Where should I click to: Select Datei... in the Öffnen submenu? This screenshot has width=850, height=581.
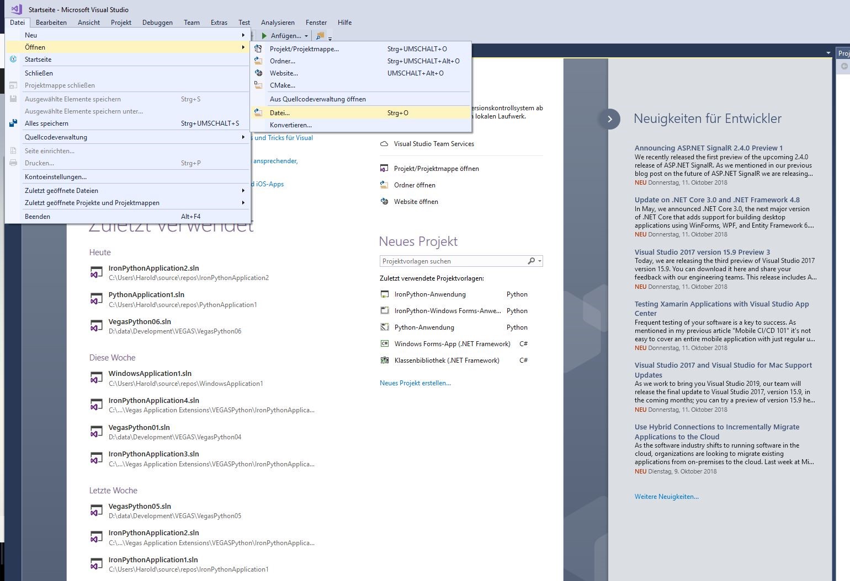280,113
